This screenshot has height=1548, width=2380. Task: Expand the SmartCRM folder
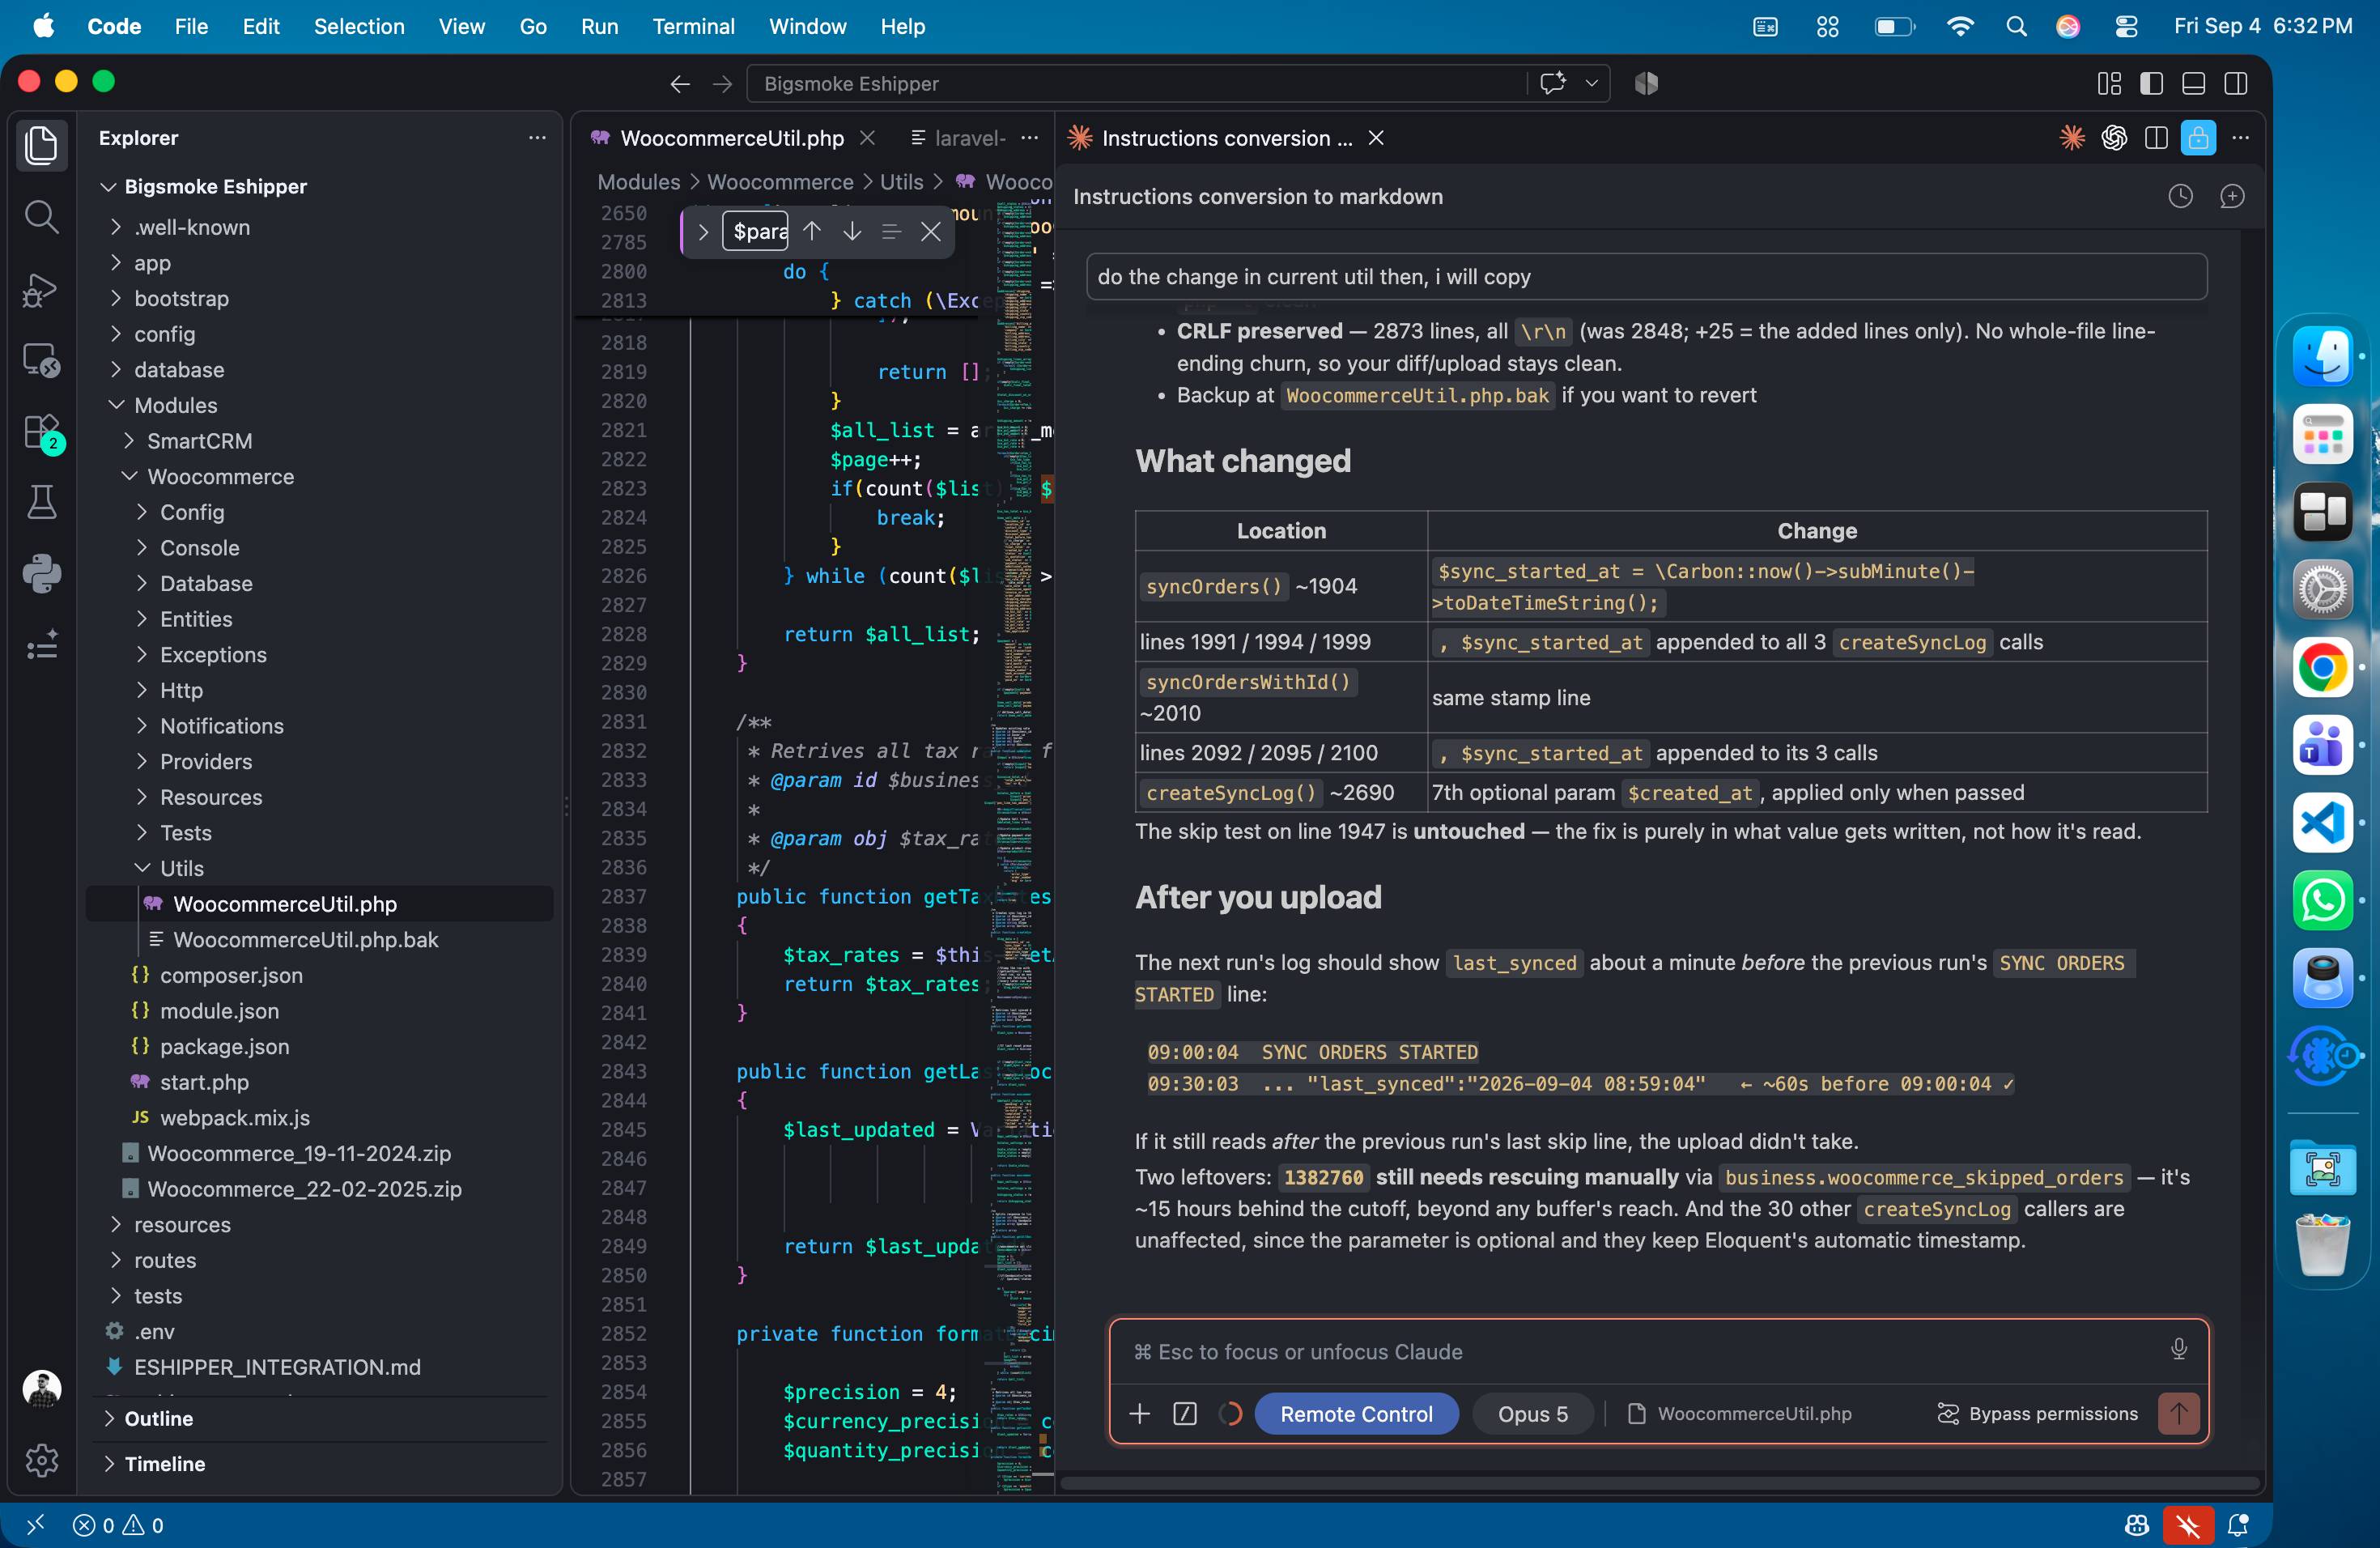click(199, 441)
